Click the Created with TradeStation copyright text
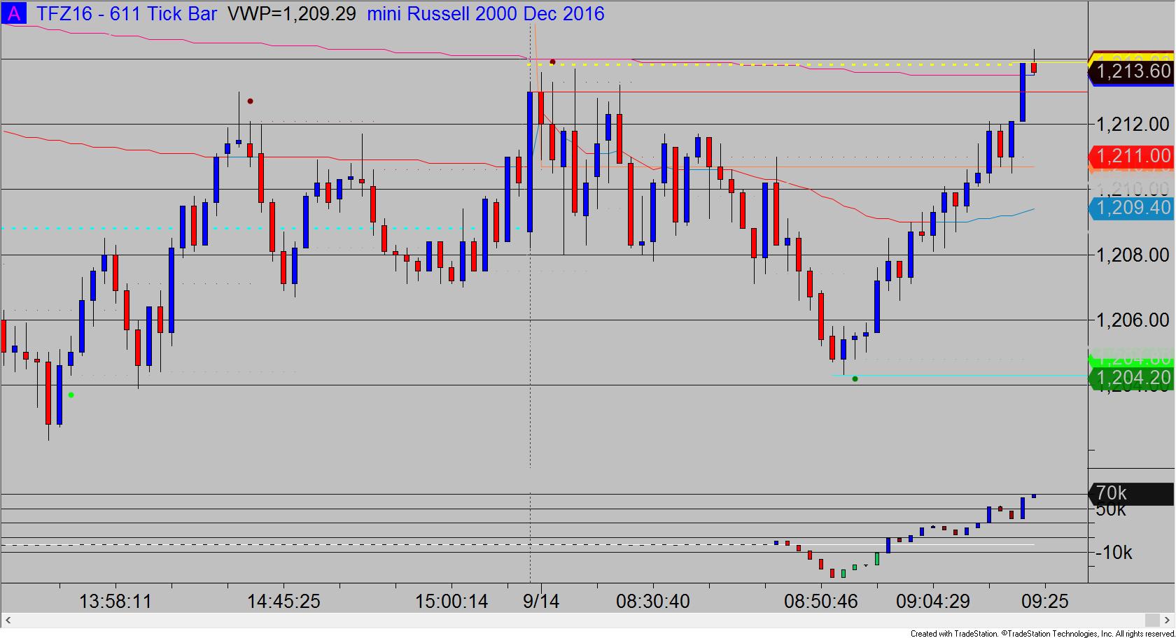Viewport: 1176px width, 638px height. (x=1042, y=634)
